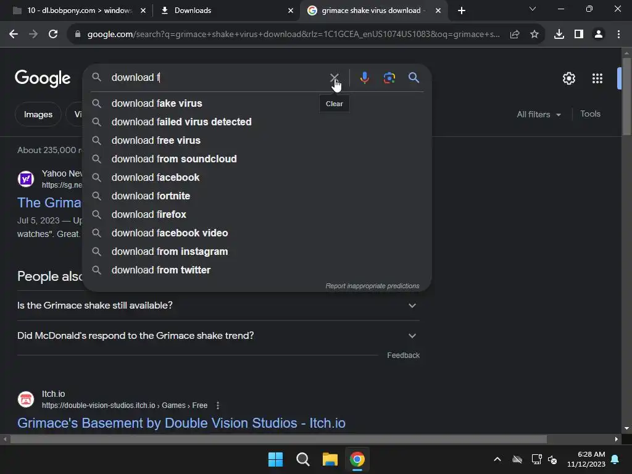Bookmark this page with the star icon
The height and width of the screenshot is (474, 632).
[x=534, y=35]
